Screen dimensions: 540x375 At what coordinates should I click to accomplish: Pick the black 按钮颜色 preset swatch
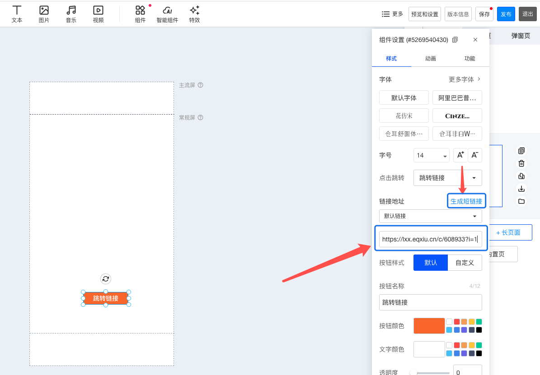pyautogui.click(x=479, y=330)
